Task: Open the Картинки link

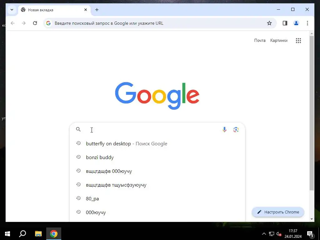Action: click(279, 40)
